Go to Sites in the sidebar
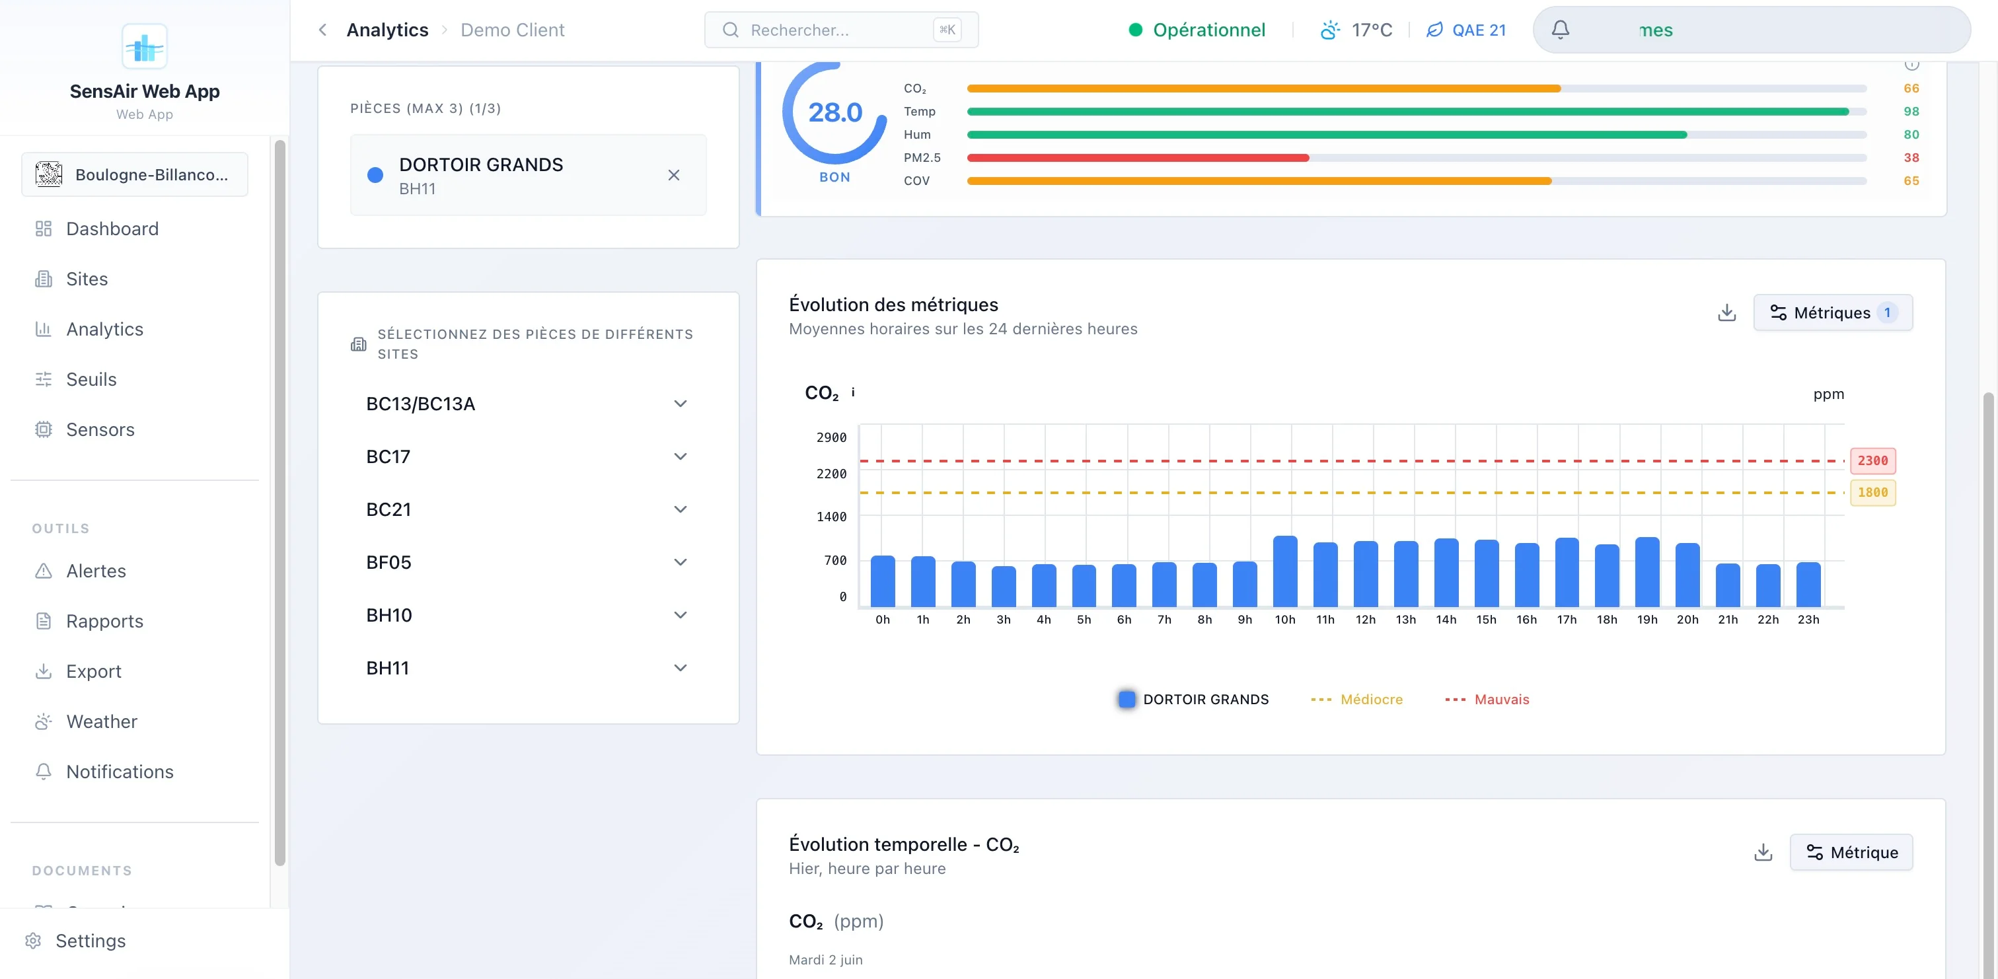The image size is (1998, 979). point(135,279)
